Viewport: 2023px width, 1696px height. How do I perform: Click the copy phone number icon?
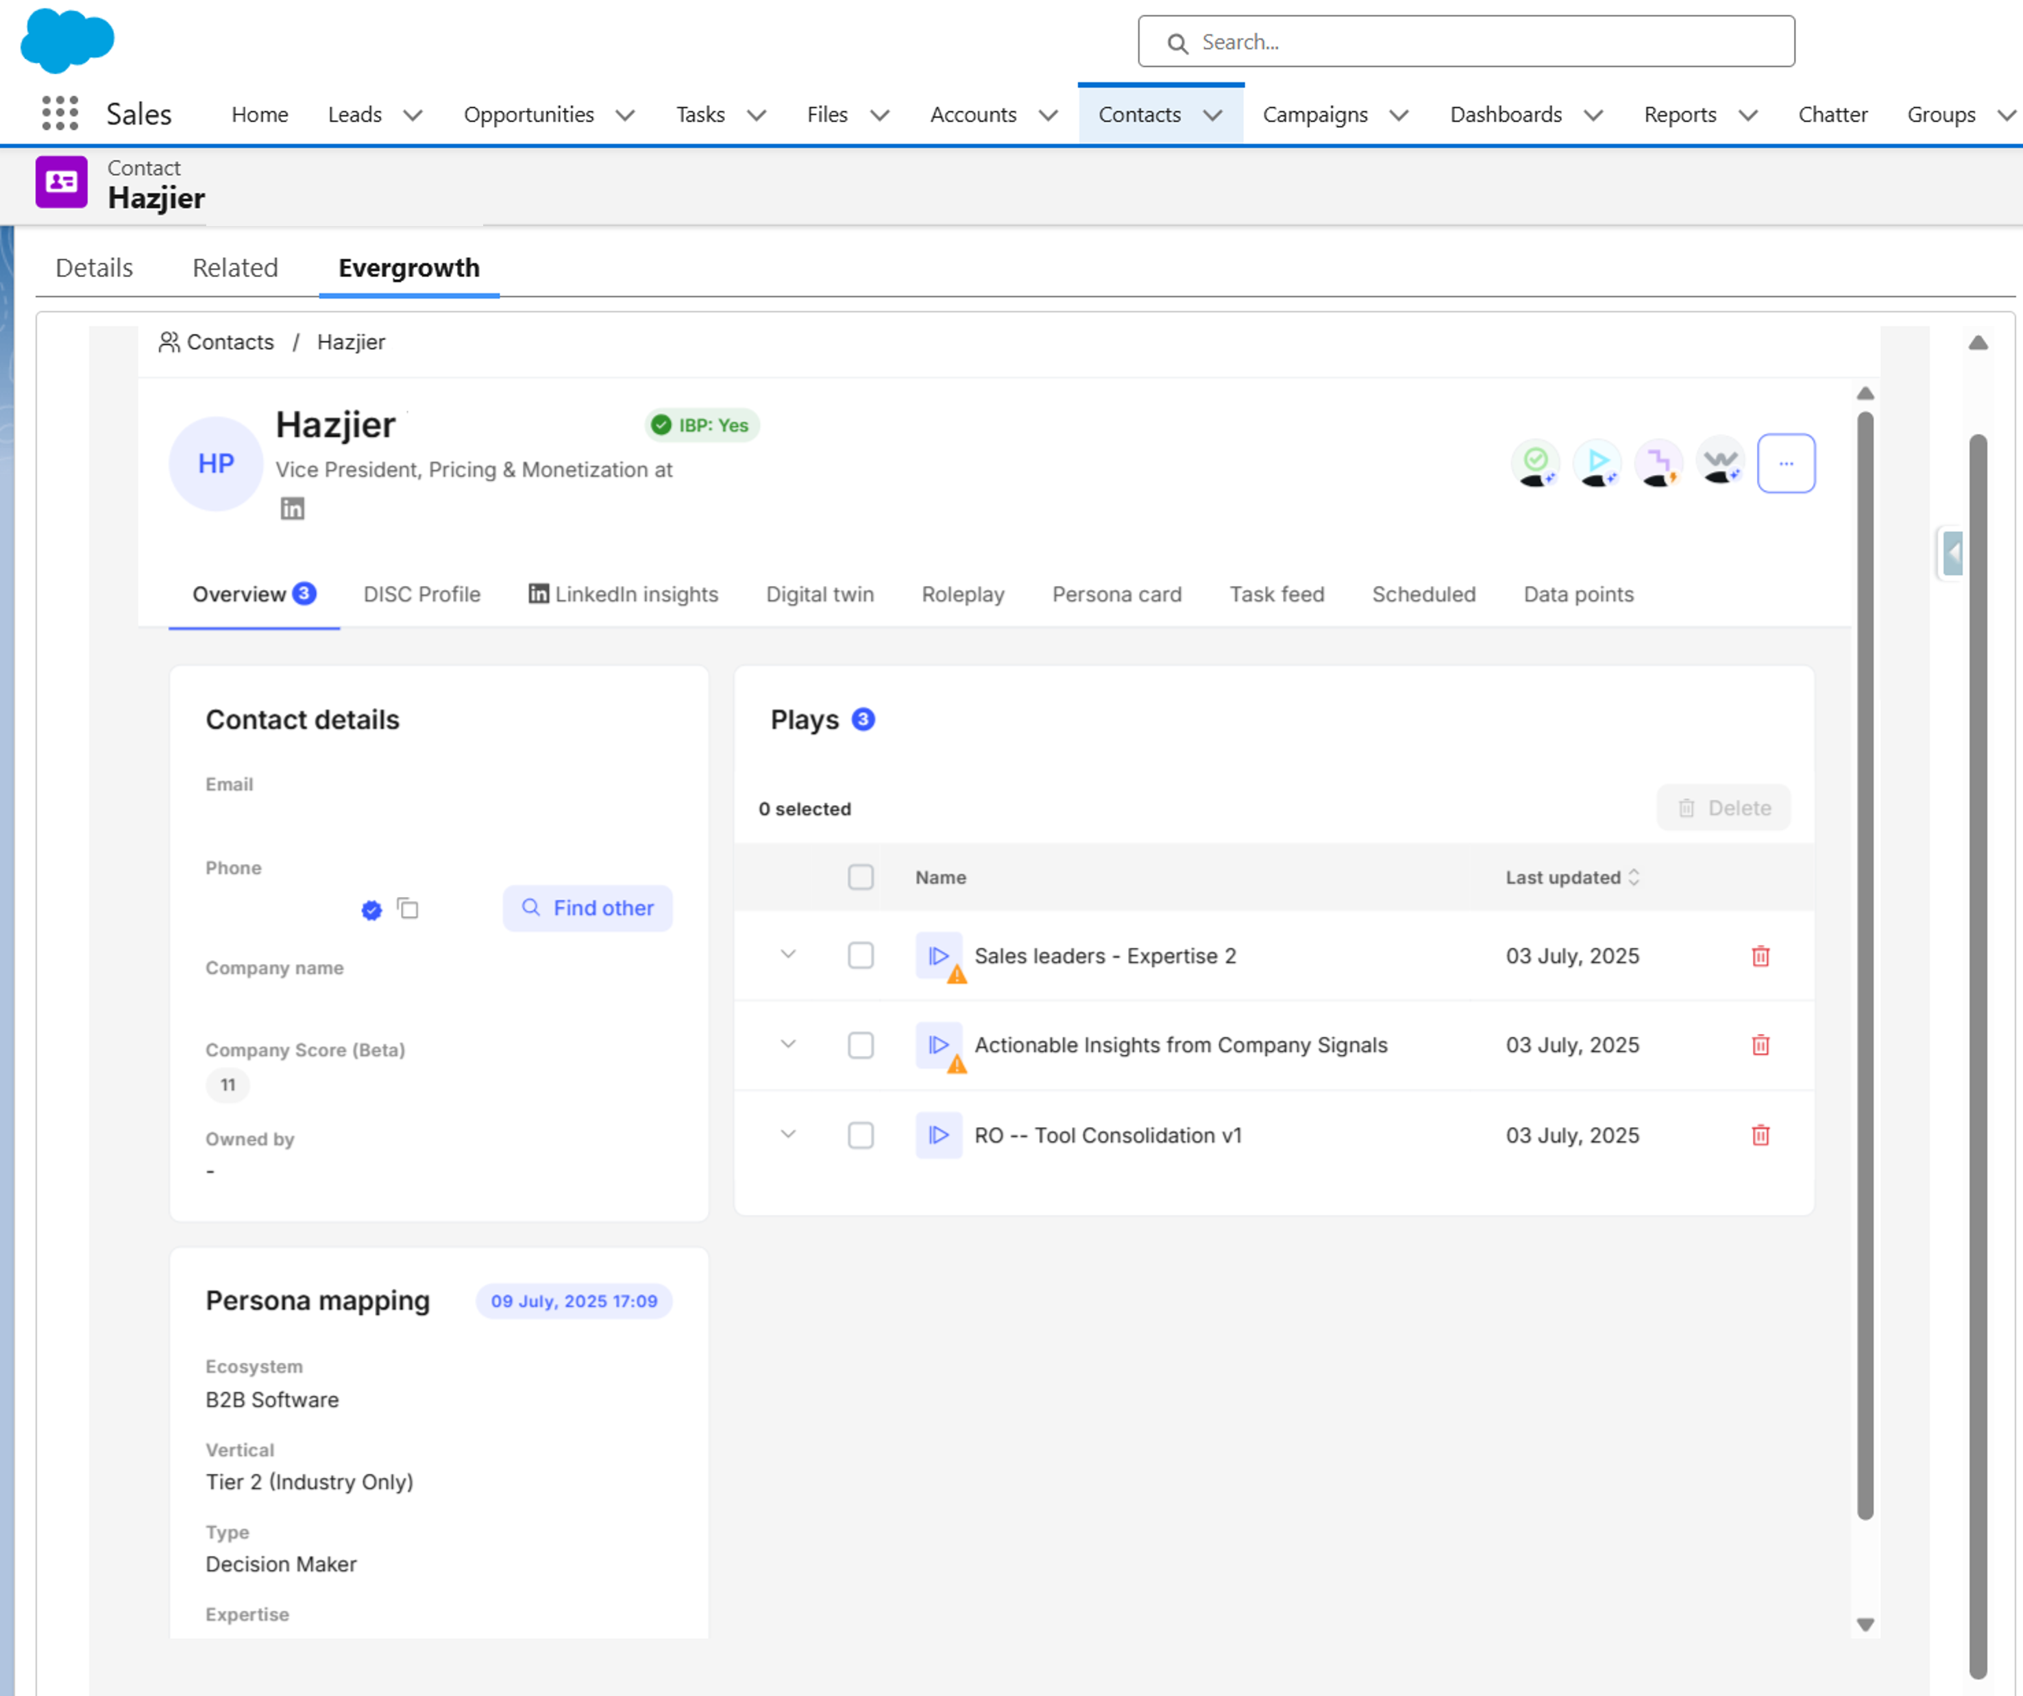point(408,909)
